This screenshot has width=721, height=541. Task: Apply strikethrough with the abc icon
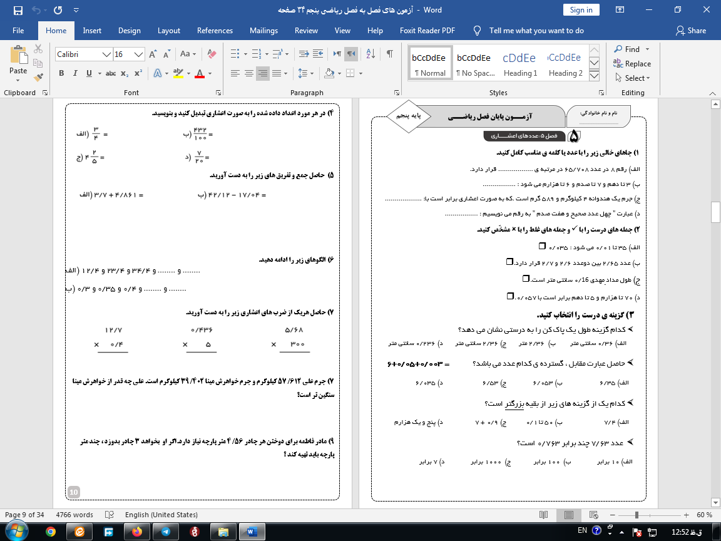point(111,74)
